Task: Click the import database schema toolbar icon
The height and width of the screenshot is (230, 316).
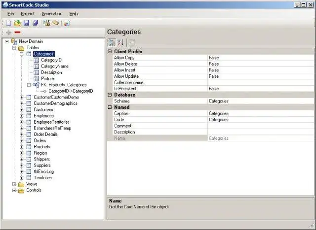Action: click(47, 23)
